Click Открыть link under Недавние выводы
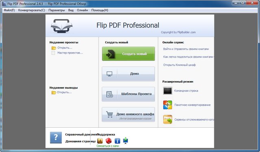This screenshot has height=152, width=260. coord(64,92)
